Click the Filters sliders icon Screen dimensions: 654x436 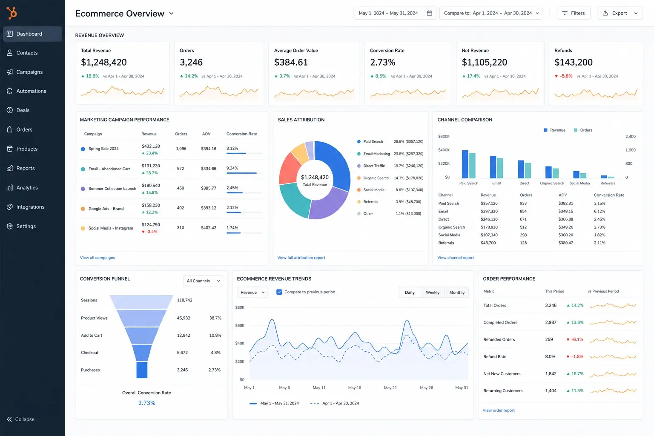click(x=565, y=13)
